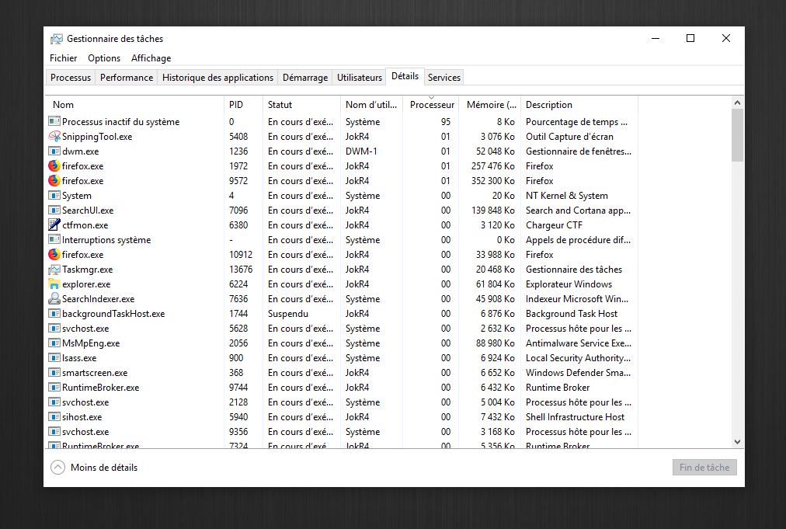
Task: Click the SearchIndexer.exe magnifier icon
Action: point(54,299)
